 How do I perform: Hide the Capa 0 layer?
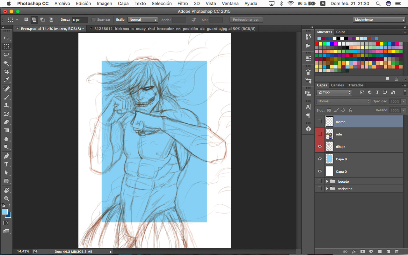pyautogui.click(x=320, y=171)
